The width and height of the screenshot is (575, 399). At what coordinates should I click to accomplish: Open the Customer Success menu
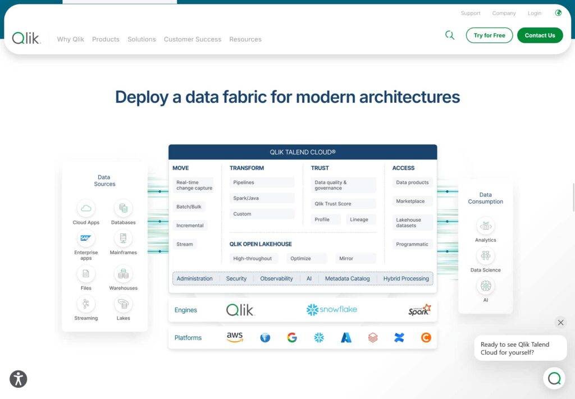(x=193, y=39)
